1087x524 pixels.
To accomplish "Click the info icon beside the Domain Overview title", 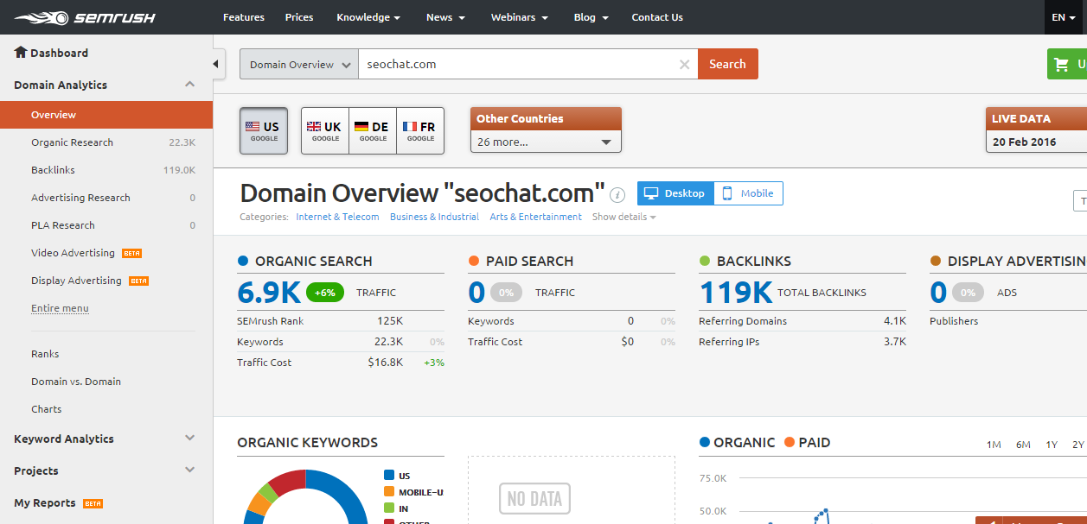I will coord(617,195).
